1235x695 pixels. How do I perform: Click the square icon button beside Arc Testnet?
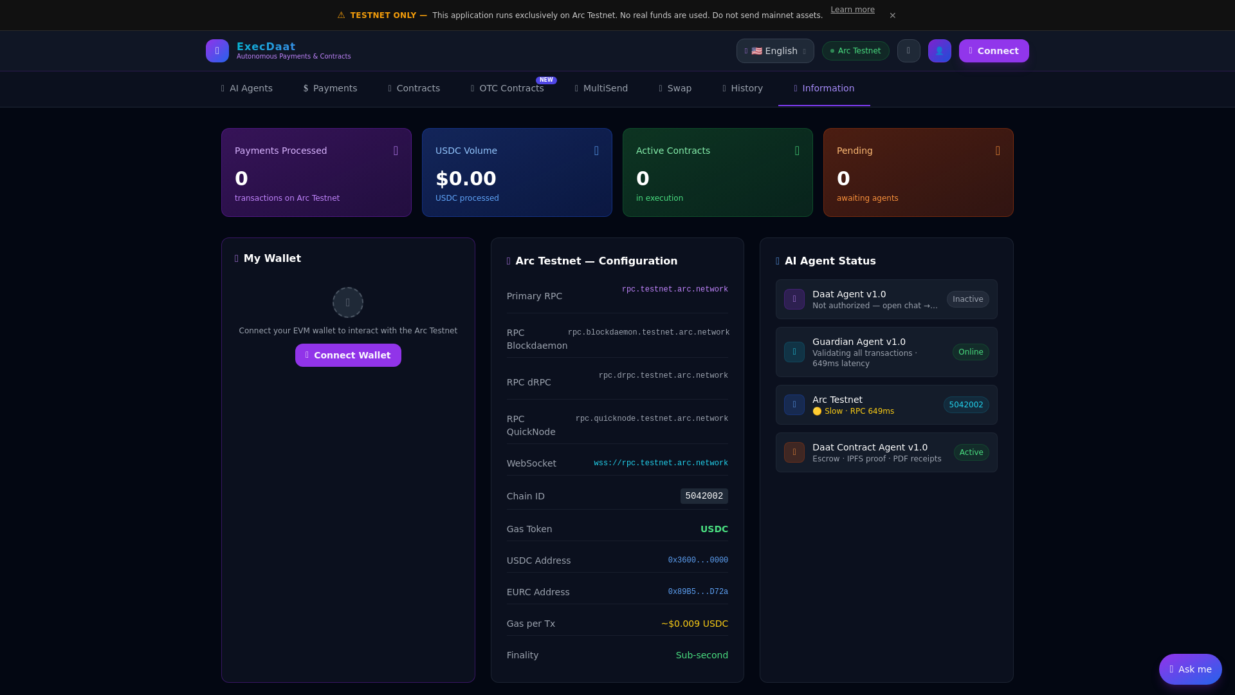click(909, 51)
